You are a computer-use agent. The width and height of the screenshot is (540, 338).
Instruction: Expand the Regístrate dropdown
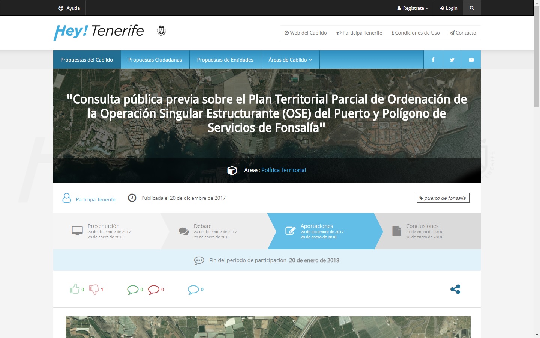click(412, 8)
